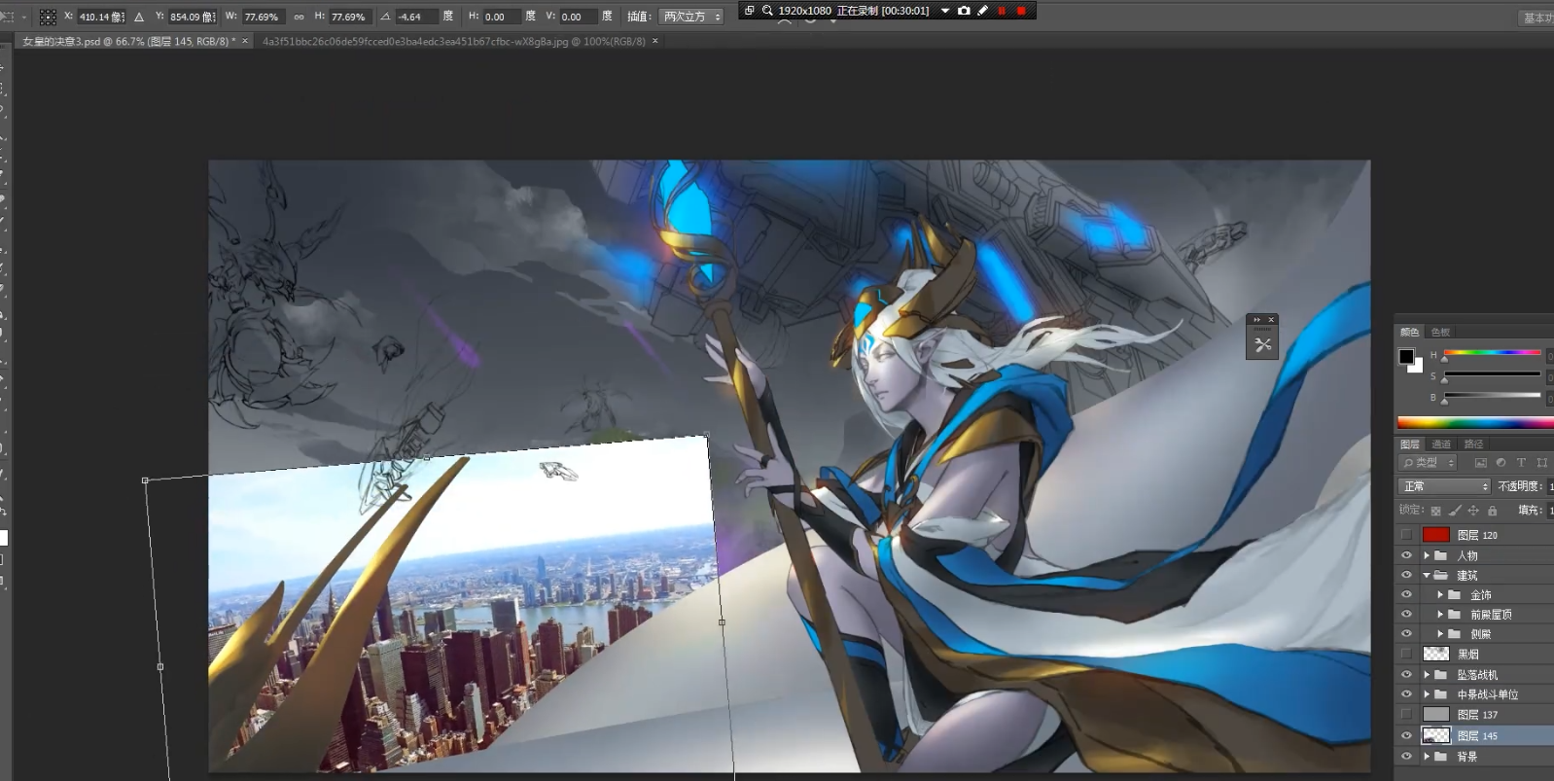
Task: Click the recorder window mode icon
Action: coord(750,11)
